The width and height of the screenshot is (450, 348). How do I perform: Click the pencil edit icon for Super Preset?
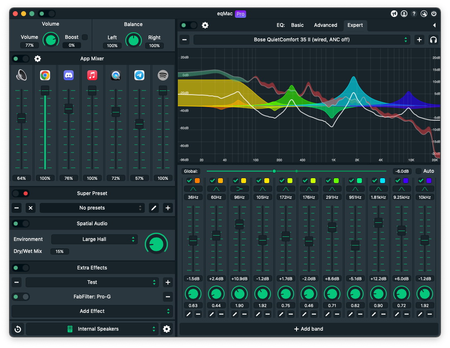pyautogui.click(x=153, y=208)
